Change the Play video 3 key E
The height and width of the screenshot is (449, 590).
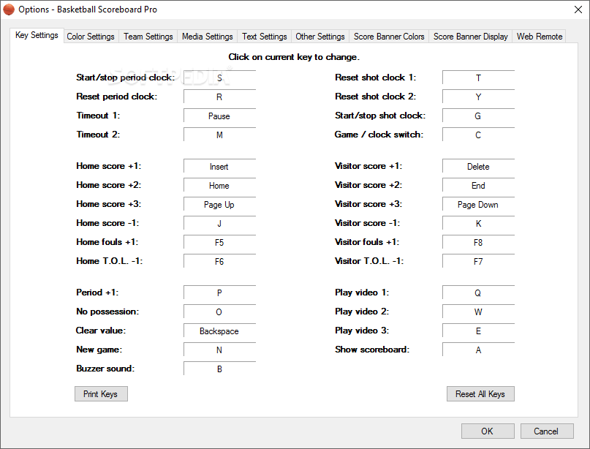pos(478,331)
